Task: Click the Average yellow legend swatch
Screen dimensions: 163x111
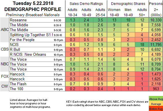Action: pos(156,104)
